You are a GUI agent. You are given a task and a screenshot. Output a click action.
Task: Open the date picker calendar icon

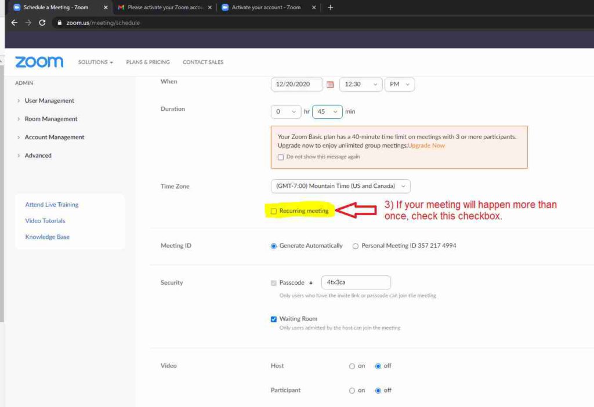tap(330, 85)
